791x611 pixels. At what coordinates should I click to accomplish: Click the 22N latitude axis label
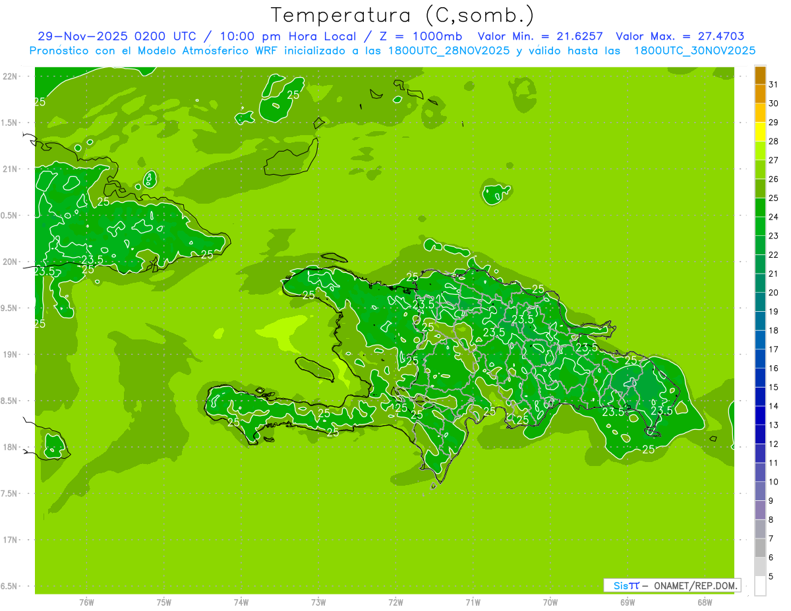tap(10, 76)
